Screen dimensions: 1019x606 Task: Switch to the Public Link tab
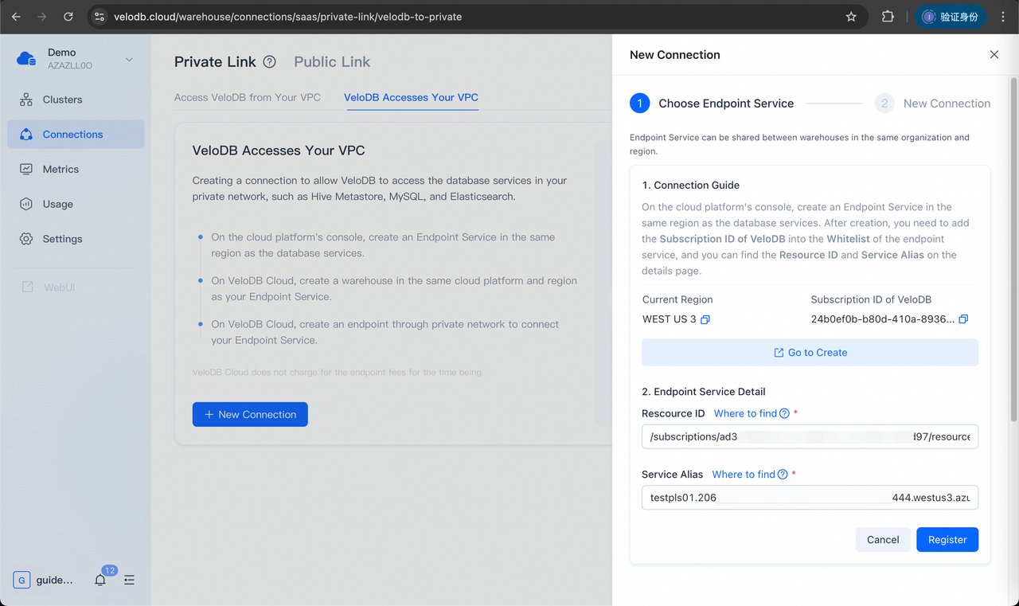point(332,61)
